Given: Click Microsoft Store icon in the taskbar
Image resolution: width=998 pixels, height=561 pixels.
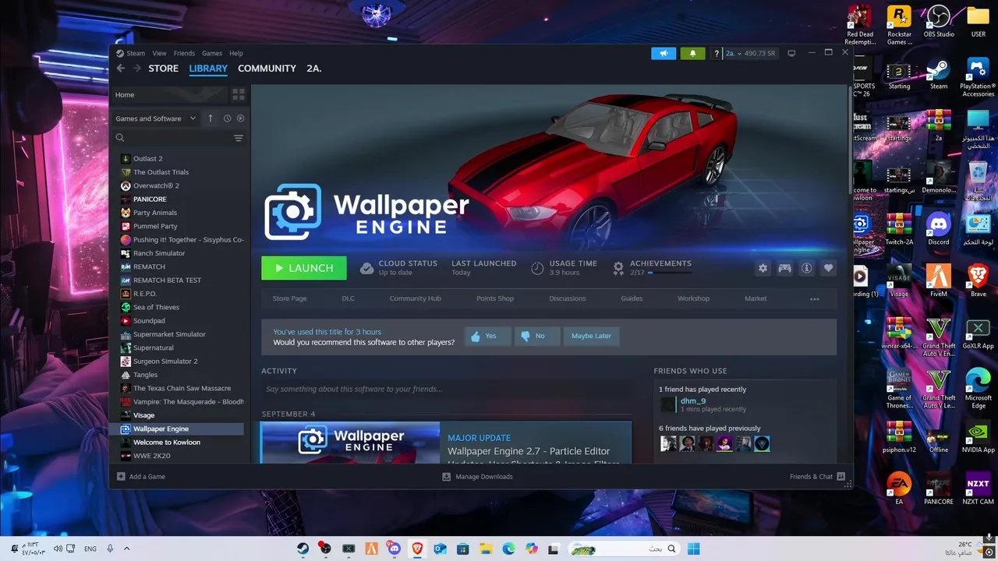Looking at the screenshot, I should point(462,549).
